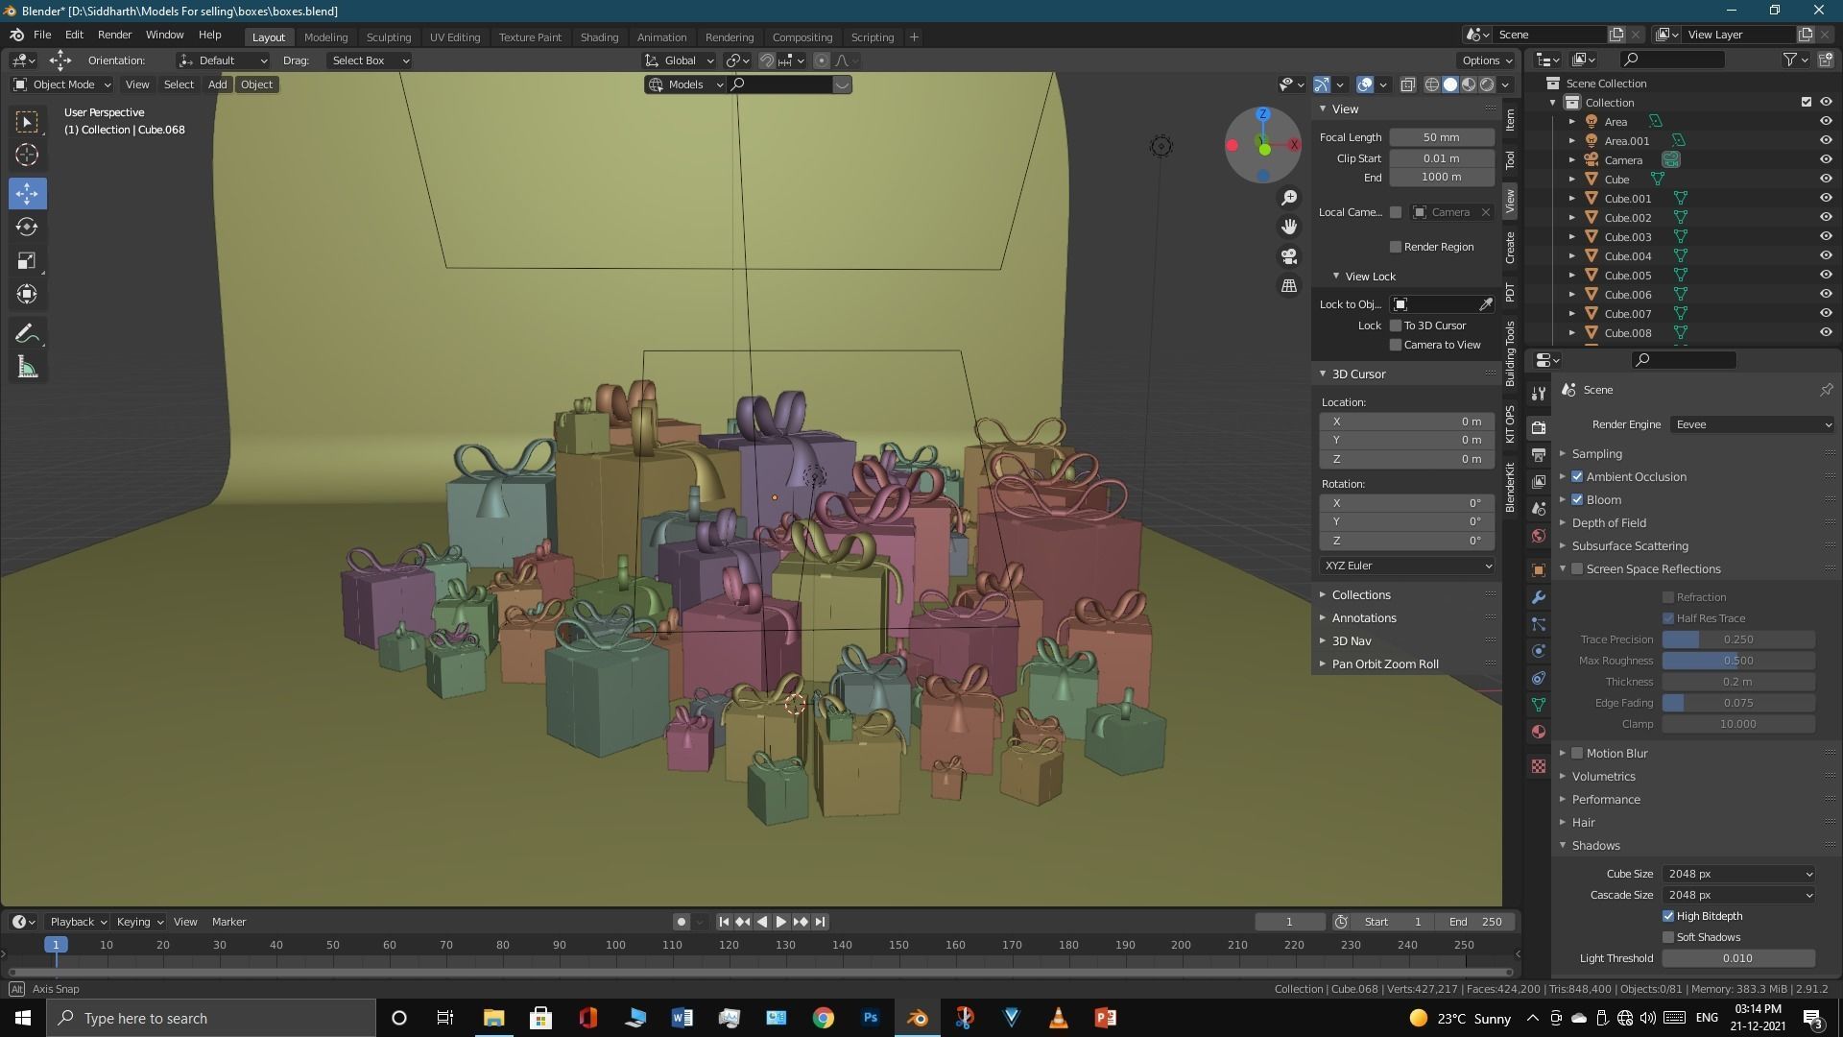Open the XYZ Euler rotation mode dropdown
This screenshot has width=1843, height=1037.
click(x=1407, y=566)
